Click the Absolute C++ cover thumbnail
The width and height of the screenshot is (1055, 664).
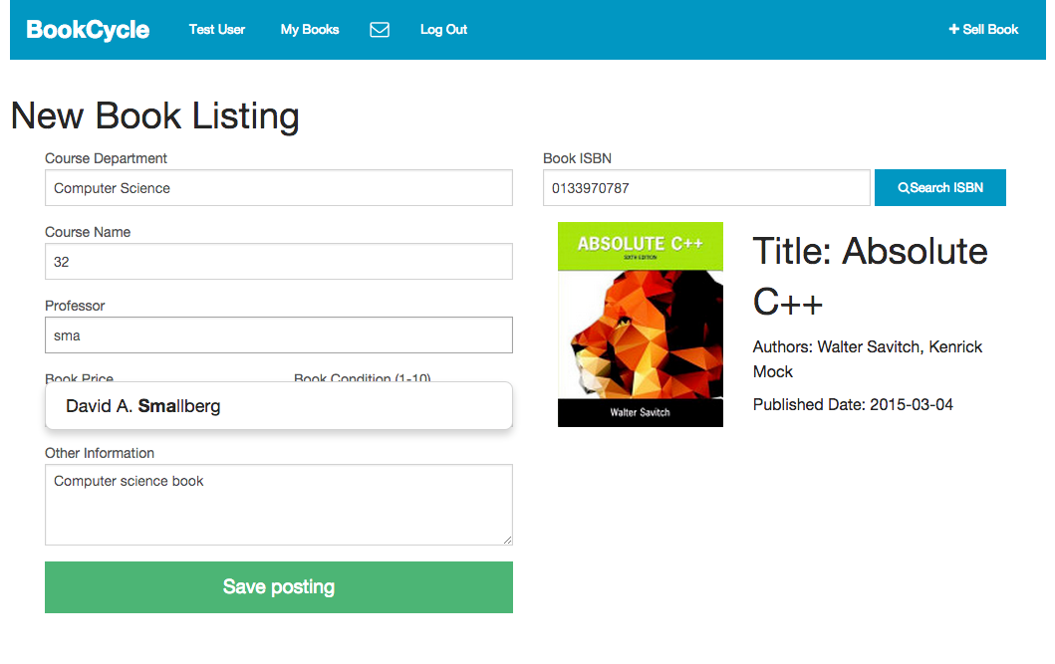pos(641,325)
